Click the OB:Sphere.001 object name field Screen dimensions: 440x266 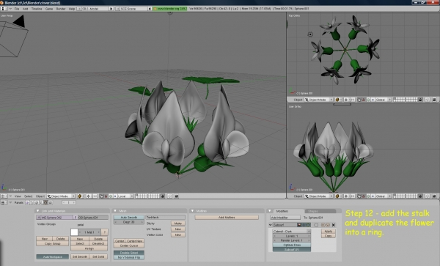point(93,217)
